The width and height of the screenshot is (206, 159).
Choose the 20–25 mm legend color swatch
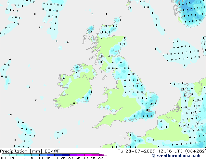click(x=58, y=155)
